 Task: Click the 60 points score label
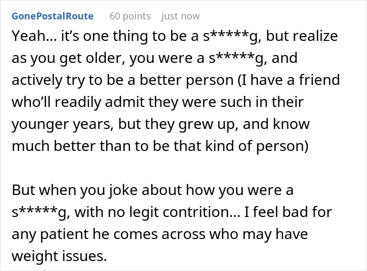(130, 16)
